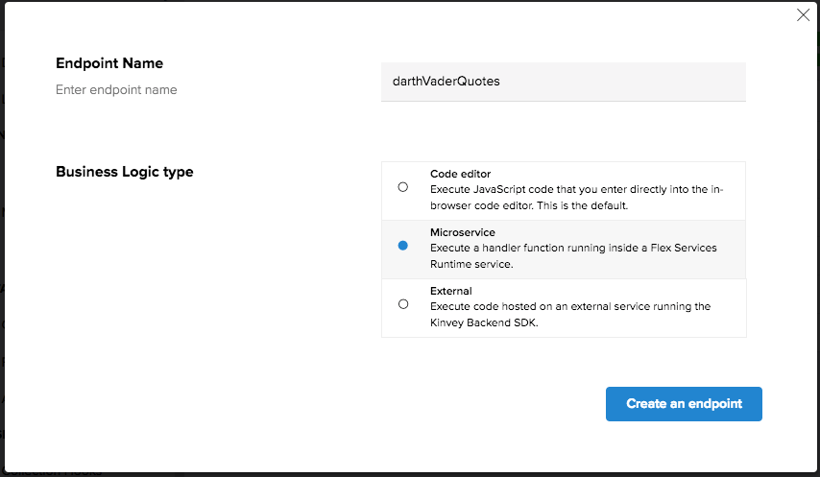Select the Microservice radio button
The height and width of the screenshot is (477, 820).
pyautogui.click(x=403, y=246)
